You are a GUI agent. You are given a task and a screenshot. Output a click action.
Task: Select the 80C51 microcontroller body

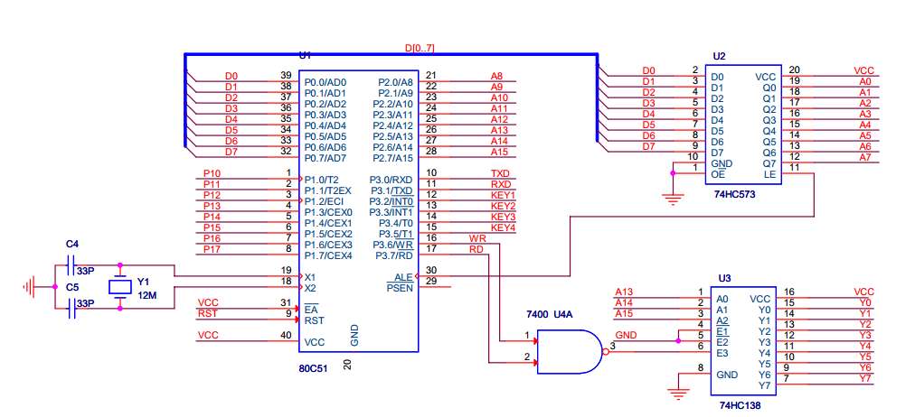tap(358, 211)
